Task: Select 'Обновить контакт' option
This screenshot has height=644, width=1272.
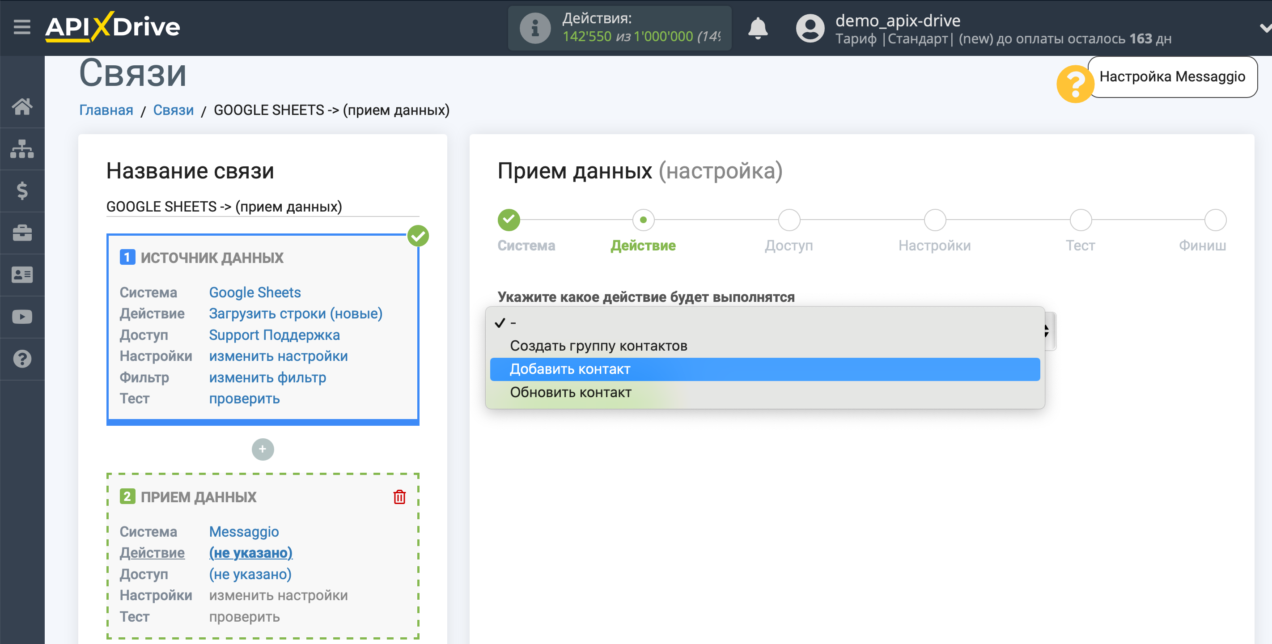Action: 765,392
